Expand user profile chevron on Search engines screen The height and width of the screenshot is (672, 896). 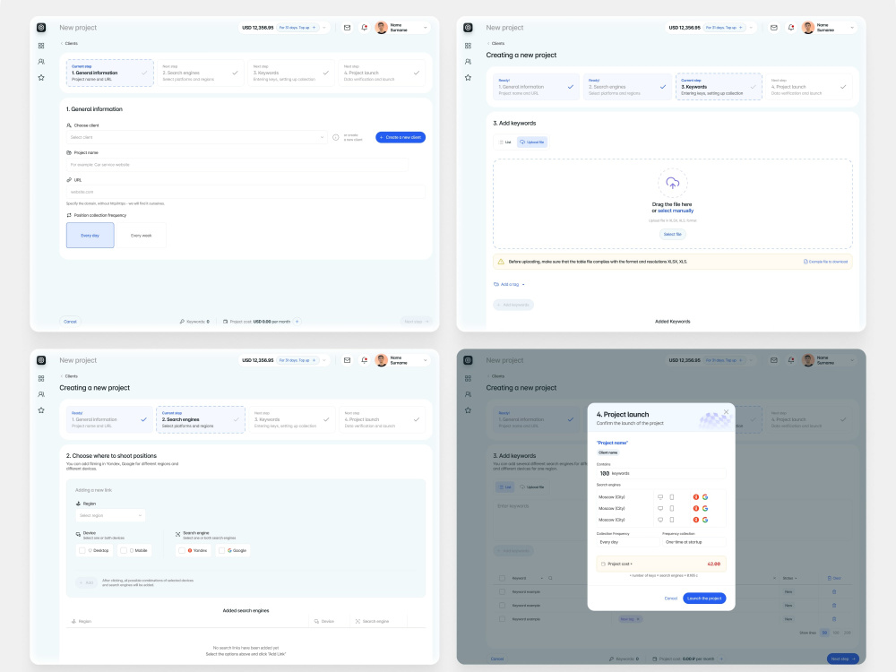coord(425,360)
